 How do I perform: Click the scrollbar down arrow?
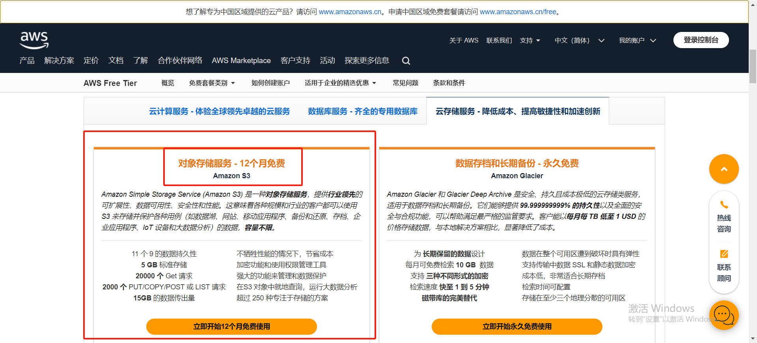[x=753, y=339]
